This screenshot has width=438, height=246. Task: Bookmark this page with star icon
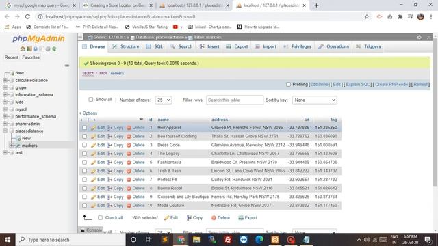point(367,16)
